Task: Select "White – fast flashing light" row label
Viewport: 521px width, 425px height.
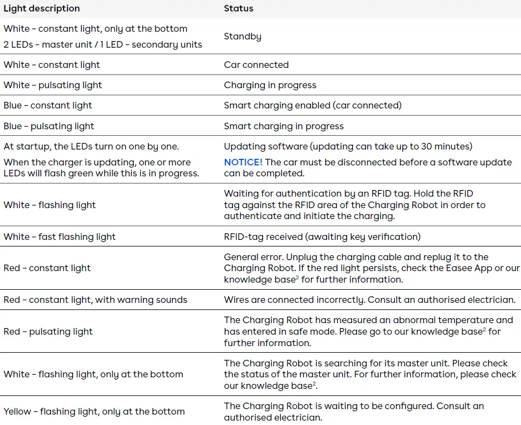Action: 60,237
